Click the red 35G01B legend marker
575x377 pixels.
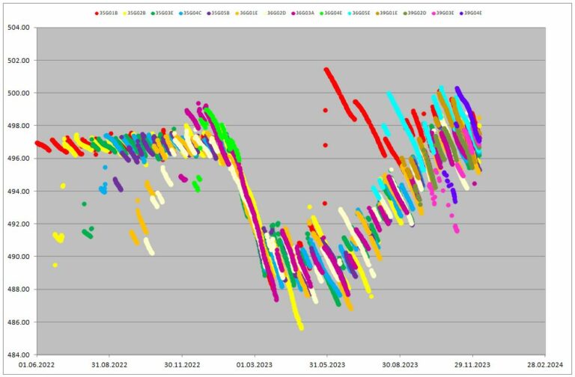click(x=97, y=13)
